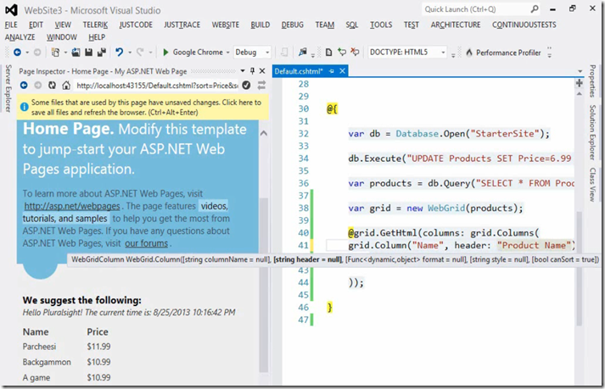This screenshot has height=389, width=605.
Task: Click Page Inspector scrollbar up arrow
Action: [264, 133]
